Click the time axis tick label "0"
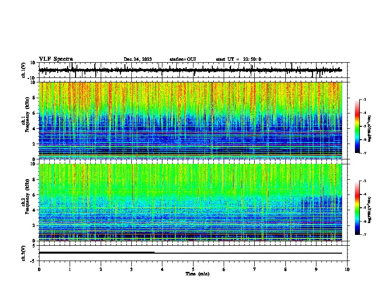Viewport: 391px width, 302px height. [x=39, y=269]
